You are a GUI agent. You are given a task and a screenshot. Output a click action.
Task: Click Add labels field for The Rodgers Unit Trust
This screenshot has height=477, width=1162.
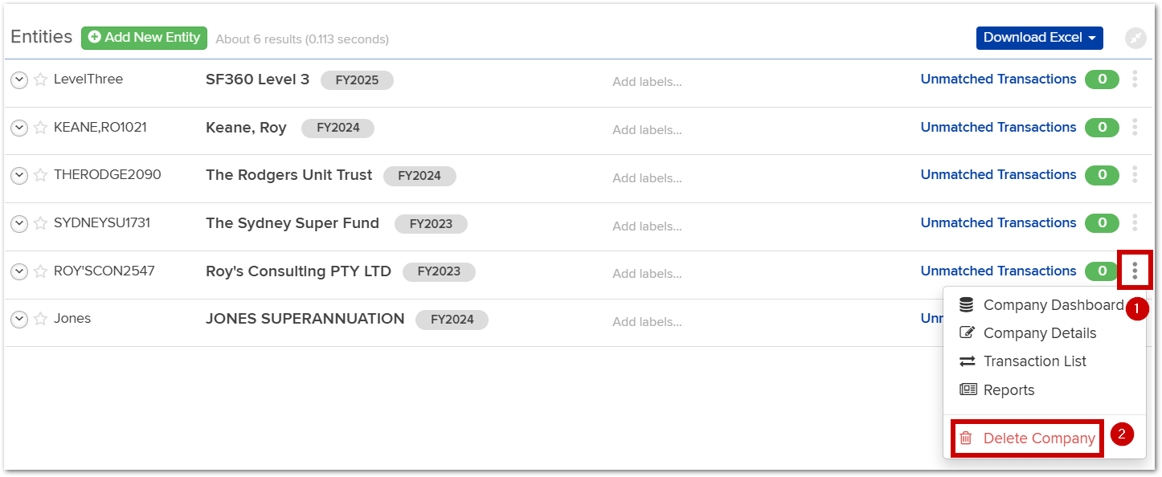tap(647, 177)
